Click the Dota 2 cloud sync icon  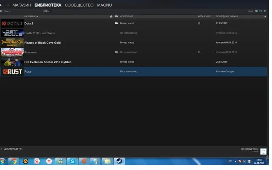point(116,23)
